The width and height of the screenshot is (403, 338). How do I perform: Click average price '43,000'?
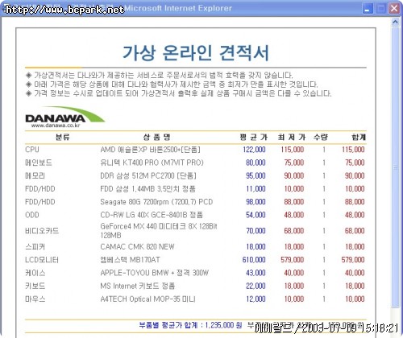click(x=256, y=273)
